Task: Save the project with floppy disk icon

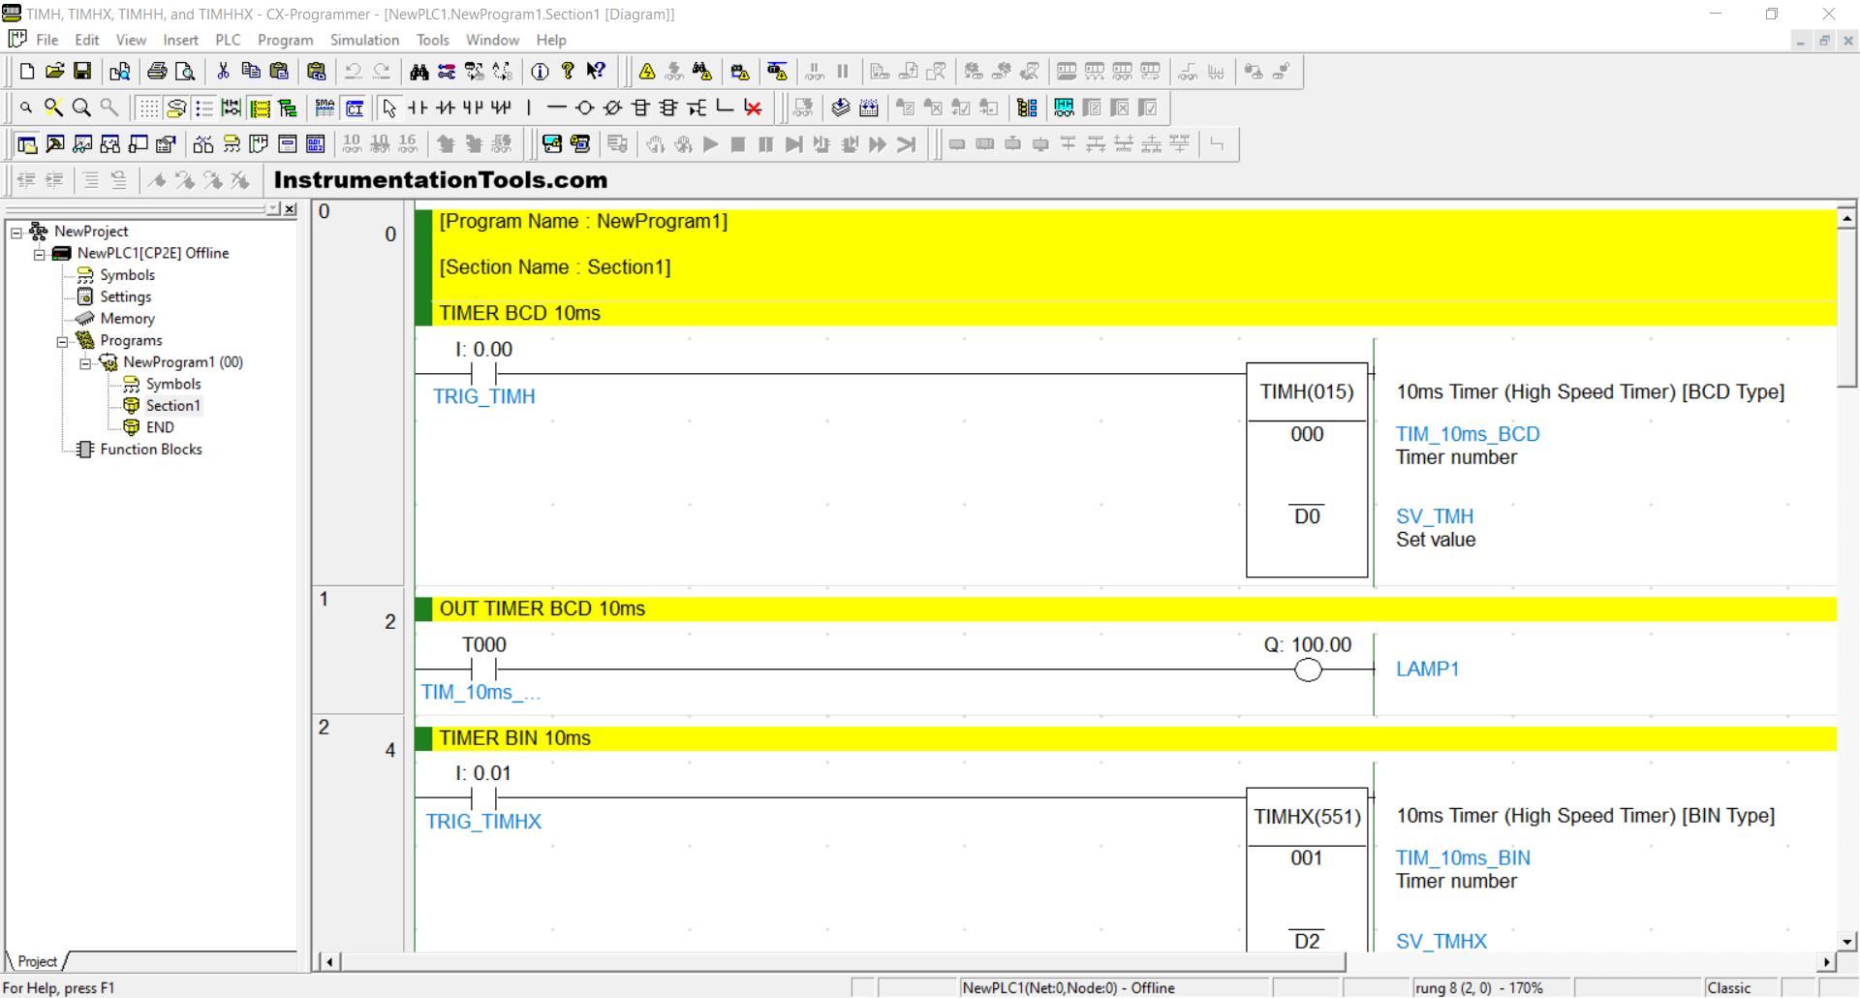Action: [82, 72]
